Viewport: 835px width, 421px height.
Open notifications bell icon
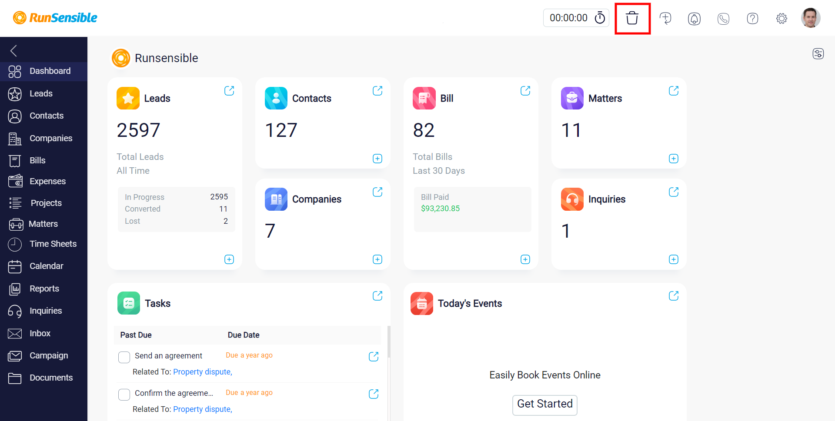[695, 18]
